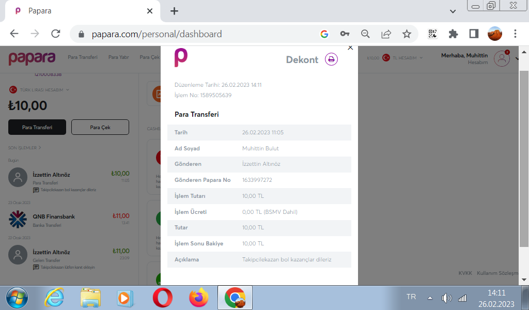Open a new browser tab
This screenshot has width=529, height=310.
coord(174,11)
